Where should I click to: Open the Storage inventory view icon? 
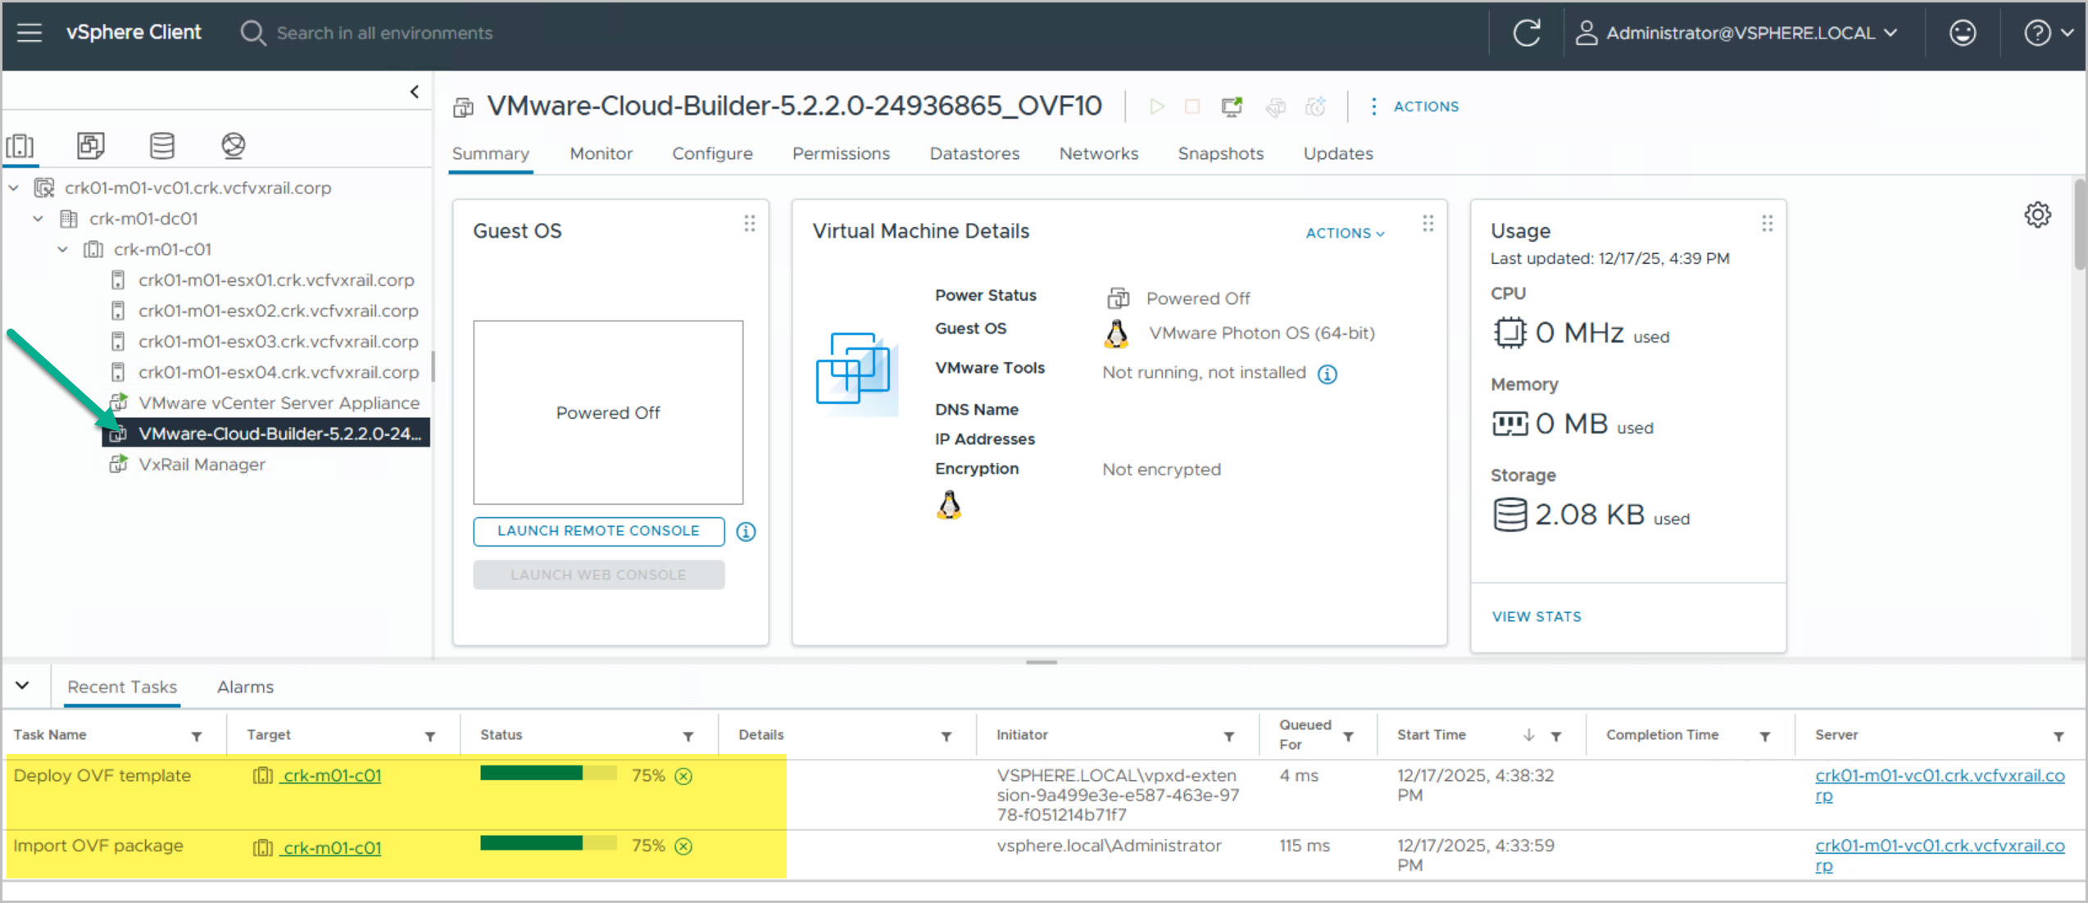tap(161, 146)
